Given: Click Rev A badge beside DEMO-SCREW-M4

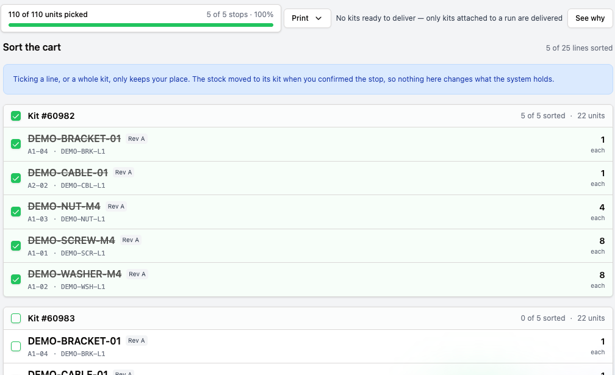Looking at the screenshot, I should point(131,240).
